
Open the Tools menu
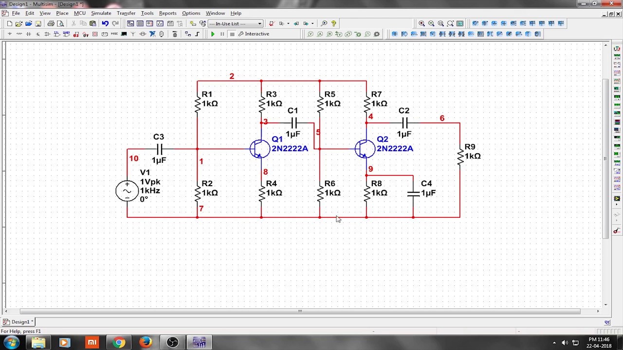[147, 13]
